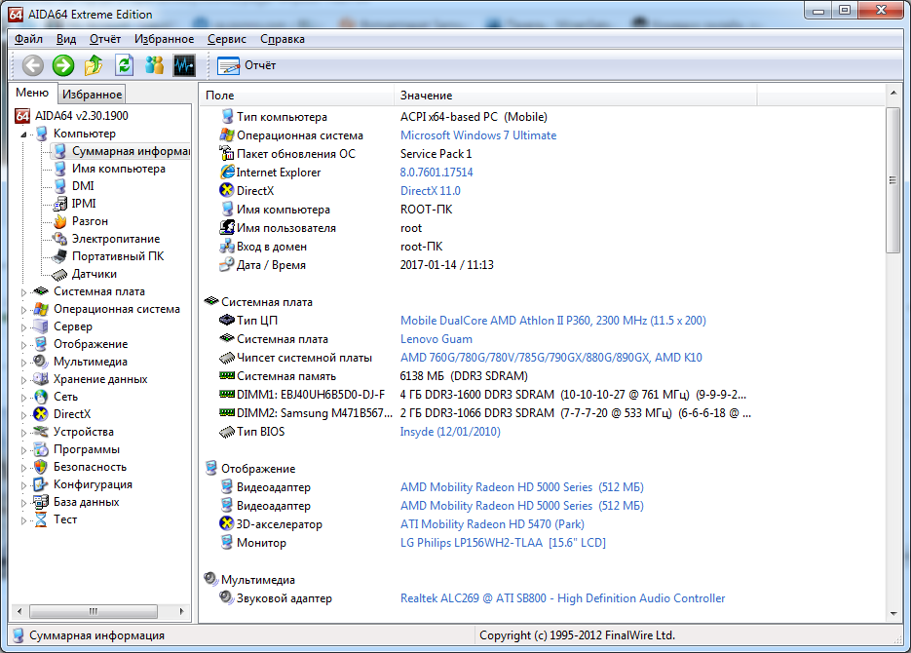Screen dimensions: 911x653
Task: Select AIDA64 v2.30.1900 root icon
Action: [22, 116]
